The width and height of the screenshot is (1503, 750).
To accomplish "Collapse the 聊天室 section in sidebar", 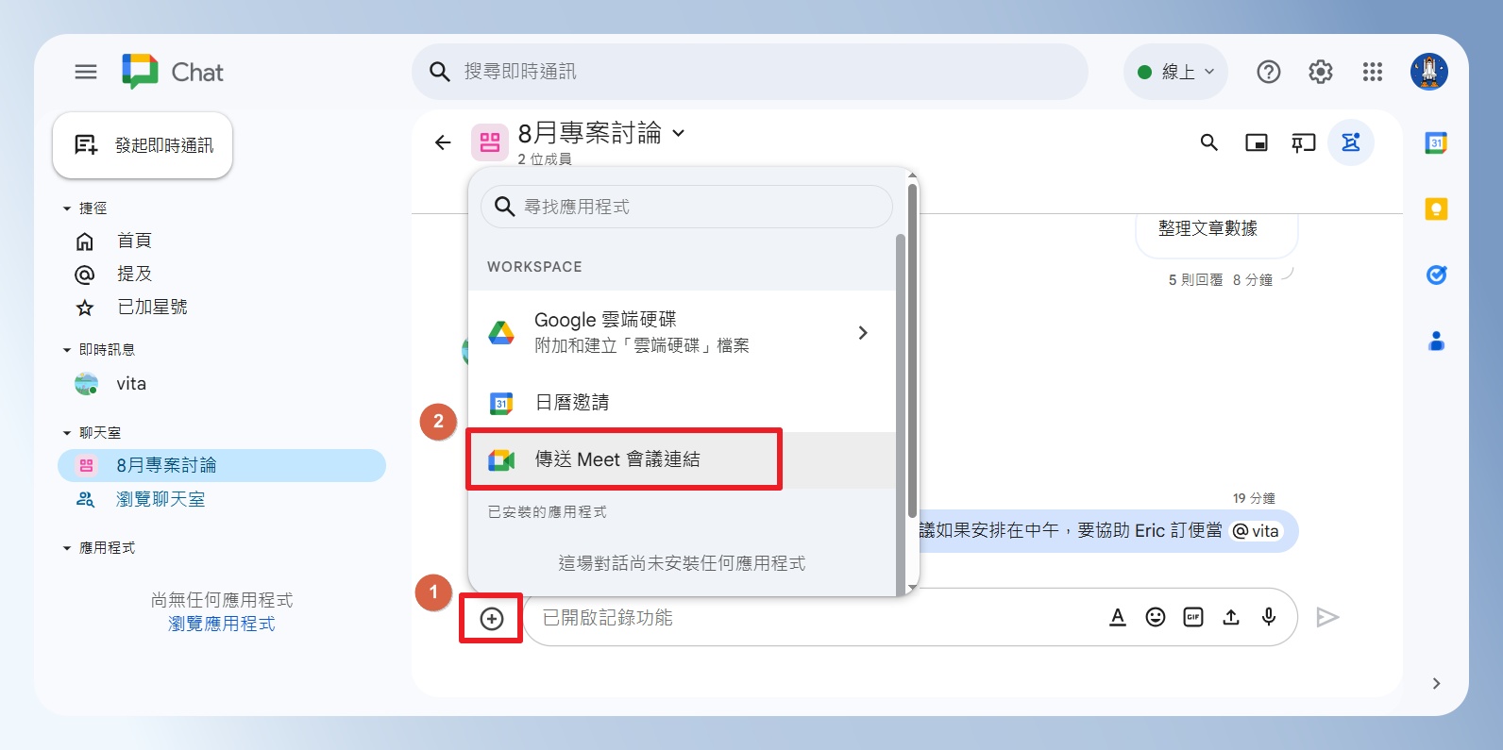I will pos(67,433).
